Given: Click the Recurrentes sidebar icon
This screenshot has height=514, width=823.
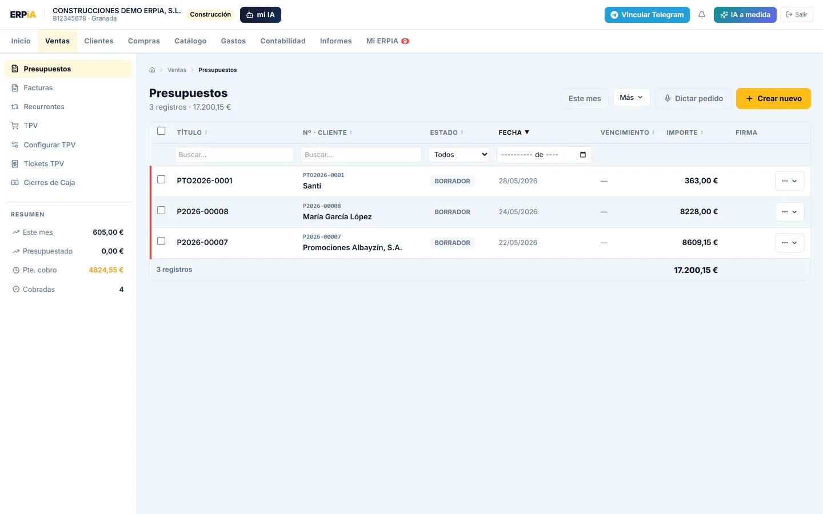Looking at the screenshot, I should click(x=15, y=107).
